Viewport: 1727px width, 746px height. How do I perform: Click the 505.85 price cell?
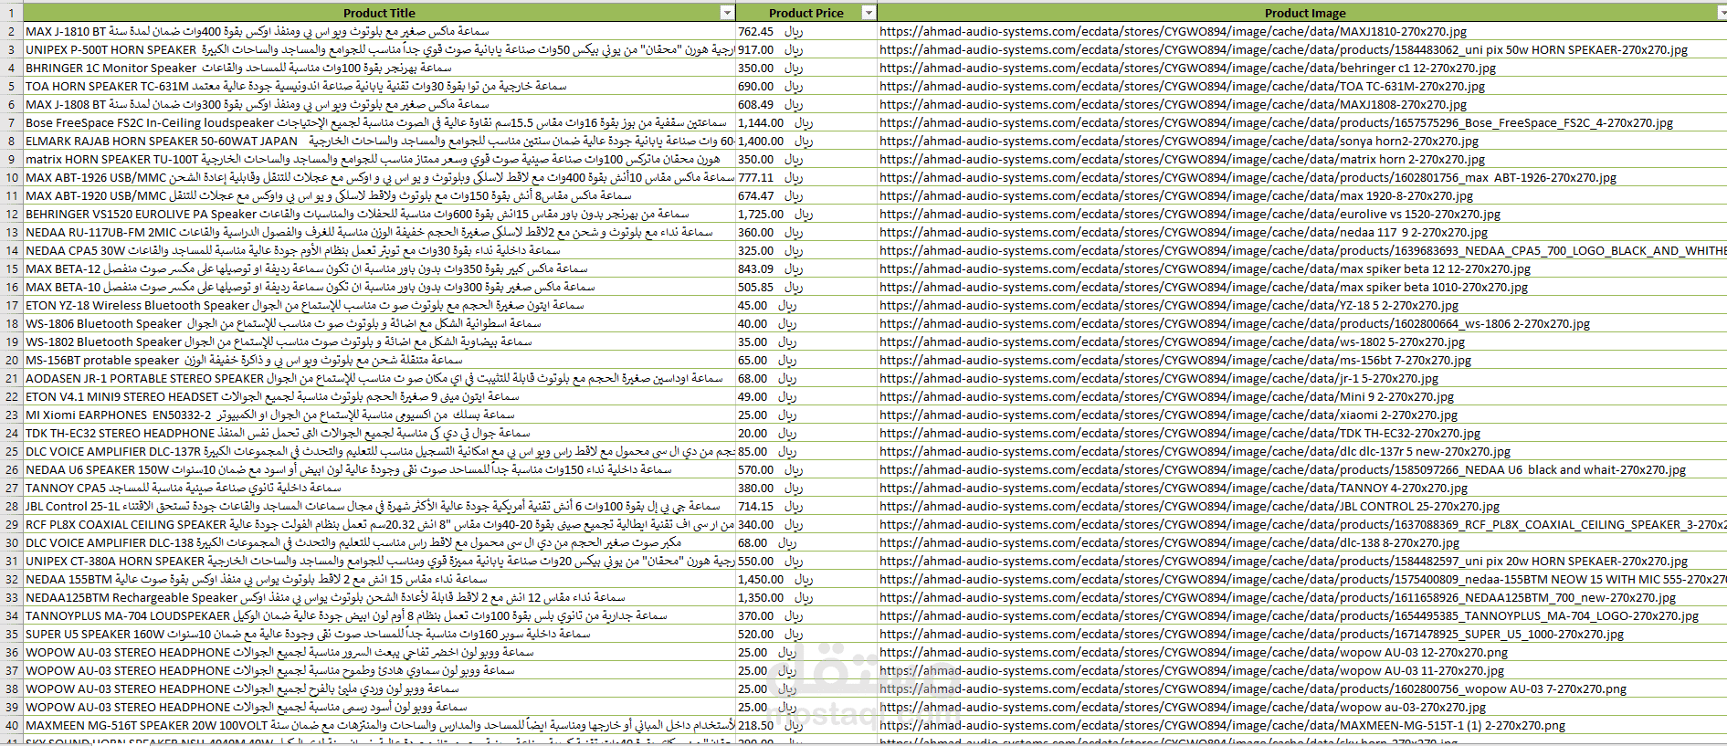pyautogui.click(x=806, y=287)
